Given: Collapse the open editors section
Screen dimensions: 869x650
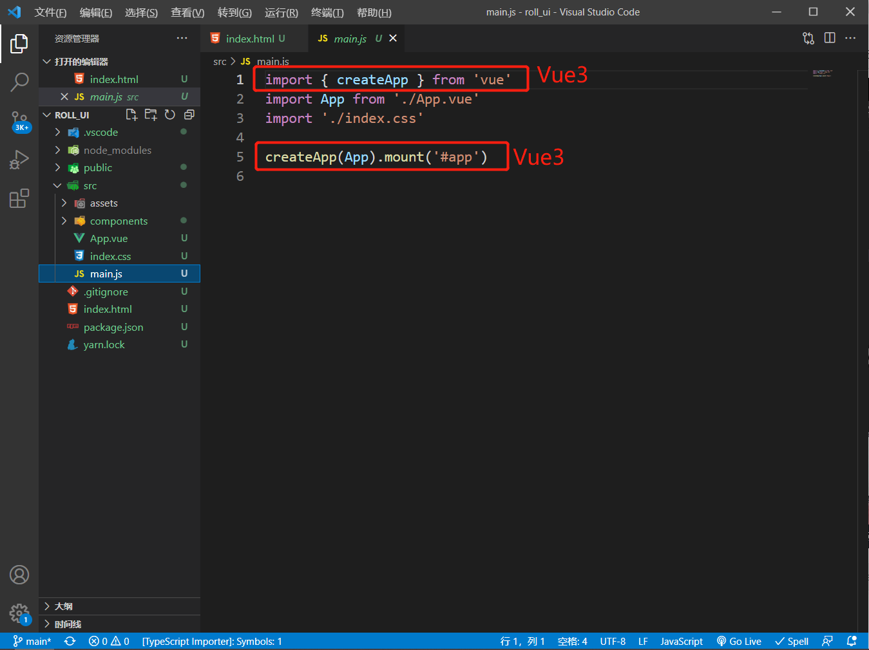Looking at the screenshot, I should coord(46,61).
